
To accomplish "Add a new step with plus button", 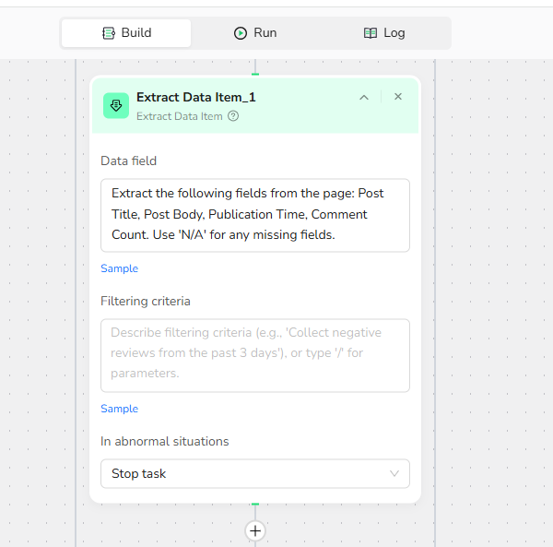I will pyautogui.click(x=255, y=530).
